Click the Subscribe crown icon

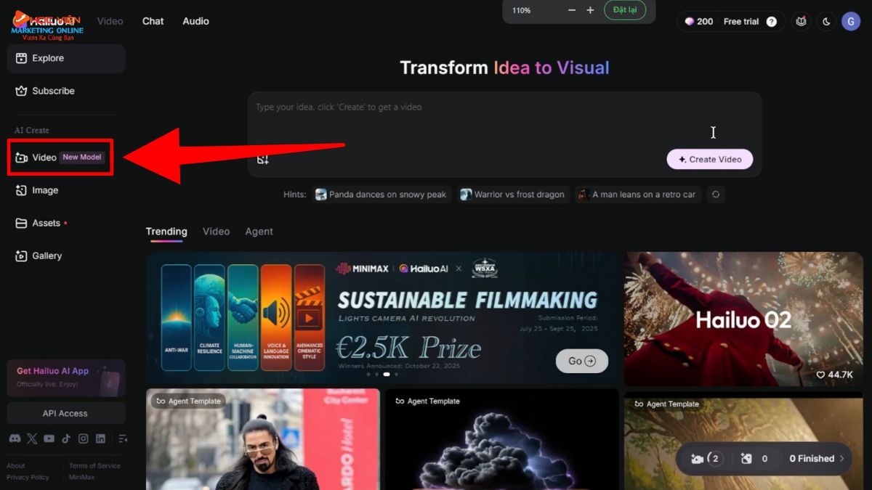click(21, 91)
